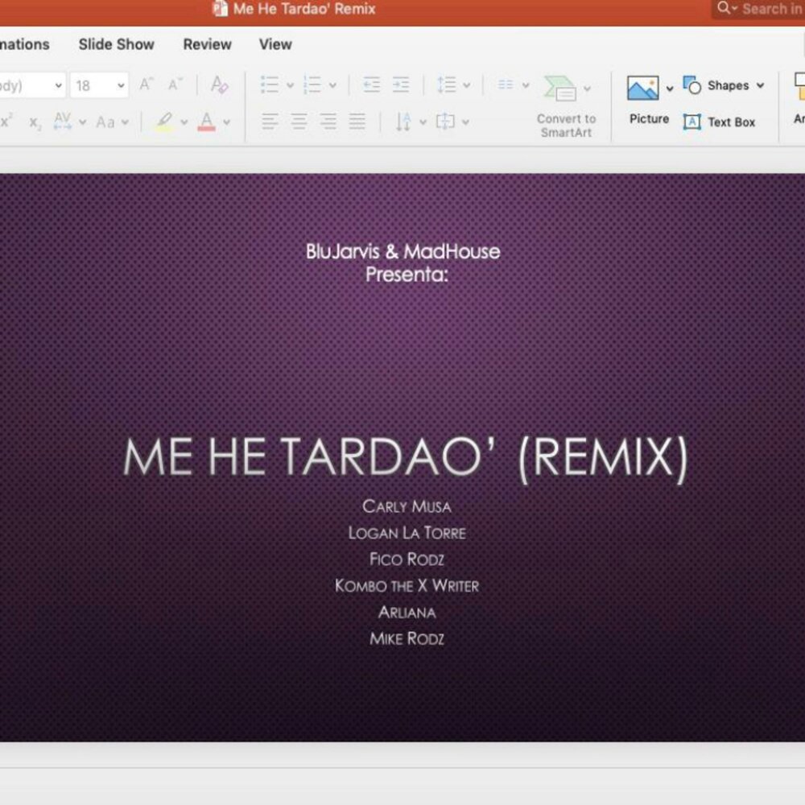The width and height of the screenshot is (805, 805).
Task: Switch to the Review tab
Action: point(207,44)
